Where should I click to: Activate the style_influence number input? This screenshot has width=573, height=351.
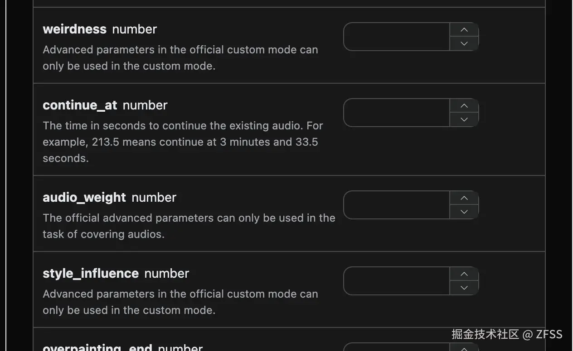(397, 281)
